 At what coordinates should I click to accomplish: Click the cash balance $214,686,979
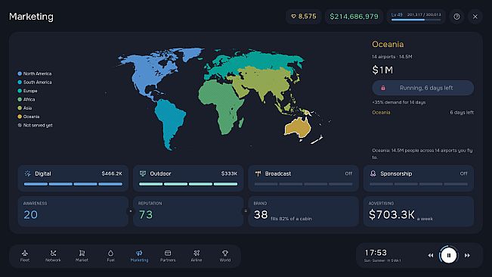pos(354,17)
